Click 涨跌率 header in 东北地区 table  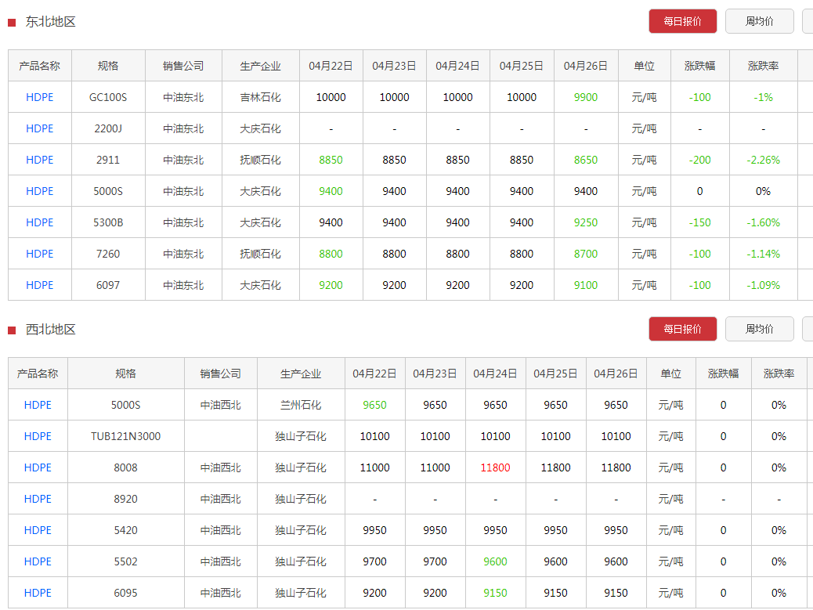[763, 66]
